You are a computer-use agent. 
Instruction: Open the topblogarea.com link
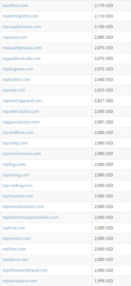[18, 69]
